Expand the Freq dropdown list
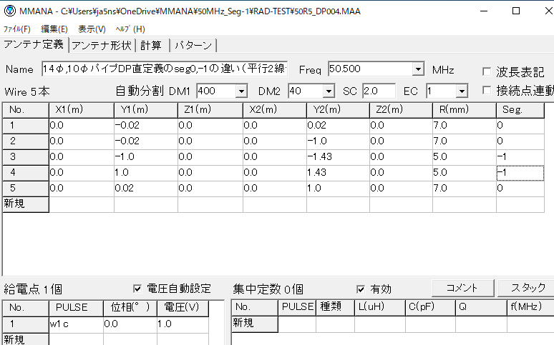Image resolution: width=554 pixels, height=345 pixels. pos(418,69)
